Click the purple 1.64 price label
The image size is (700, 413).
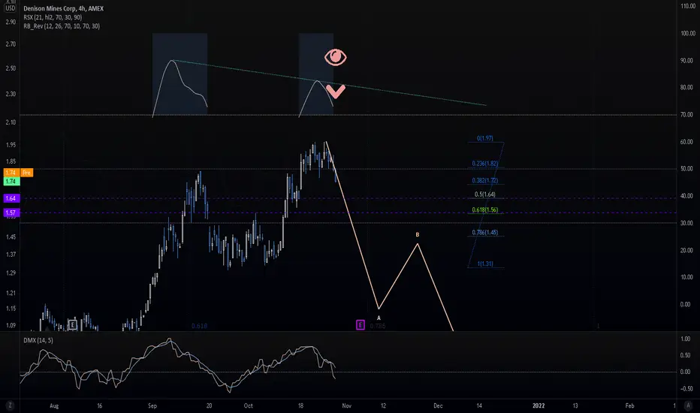click(11, 198)
